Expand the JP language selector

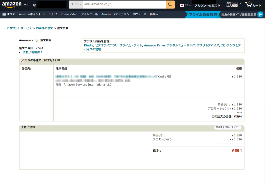click(185, 5)
